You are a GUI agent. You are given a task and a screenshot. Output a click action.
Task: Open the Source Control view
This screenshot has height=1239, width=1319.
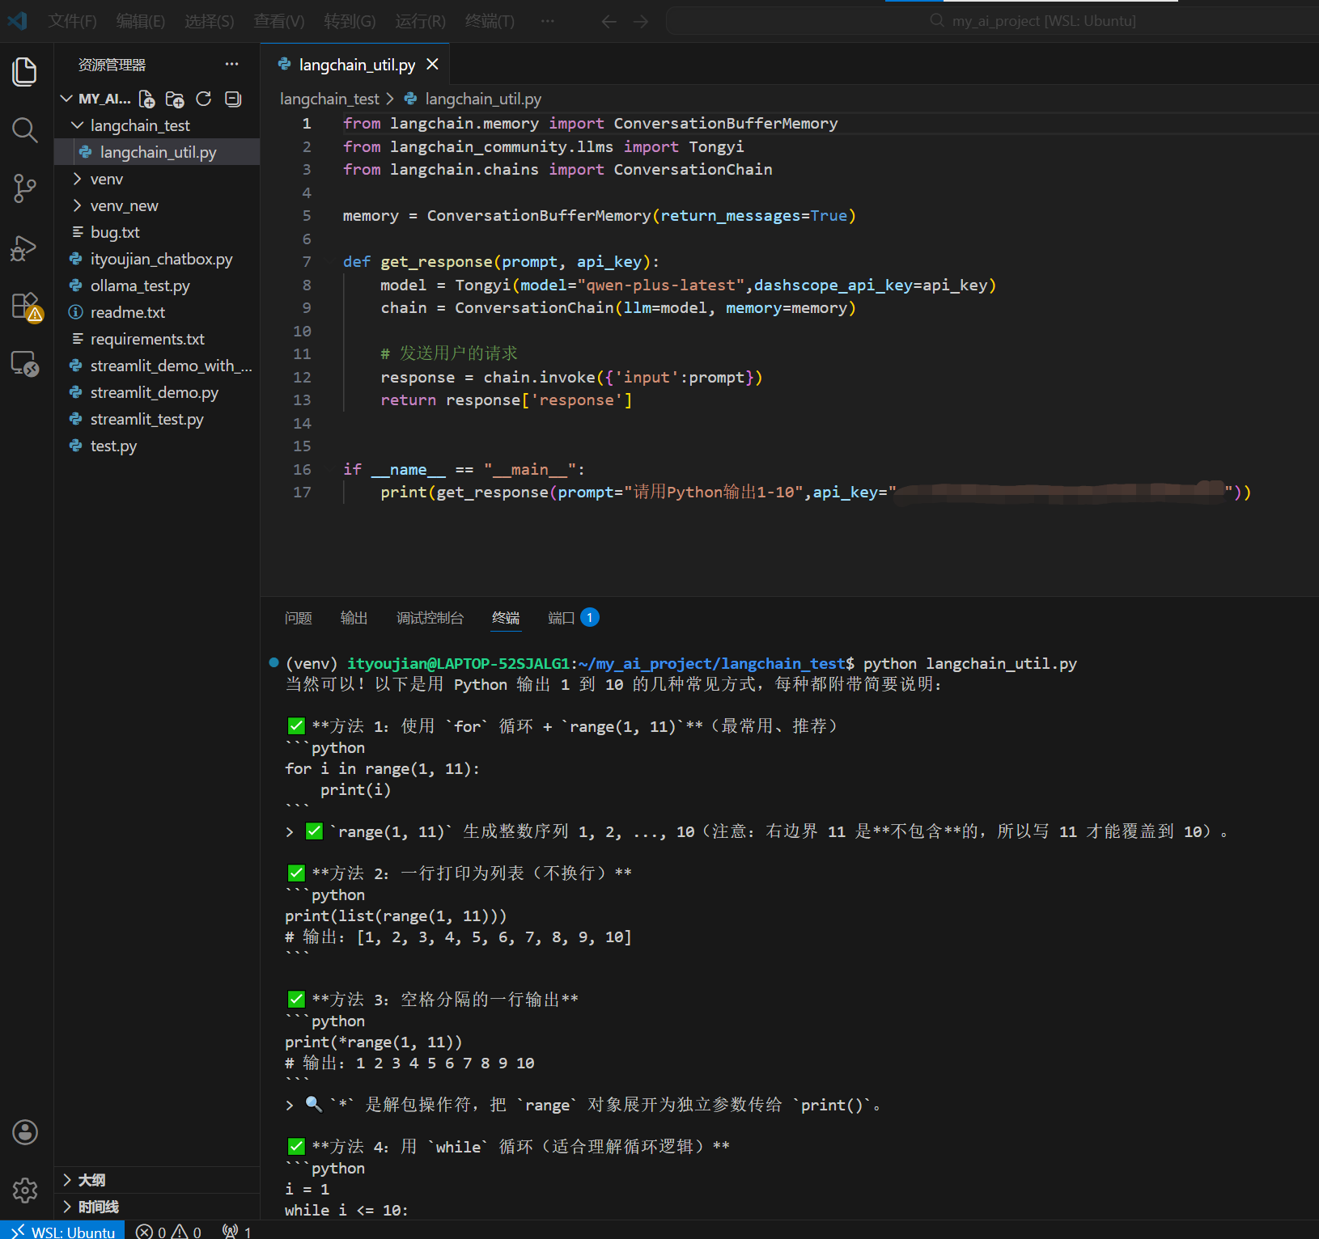point(25,189)
